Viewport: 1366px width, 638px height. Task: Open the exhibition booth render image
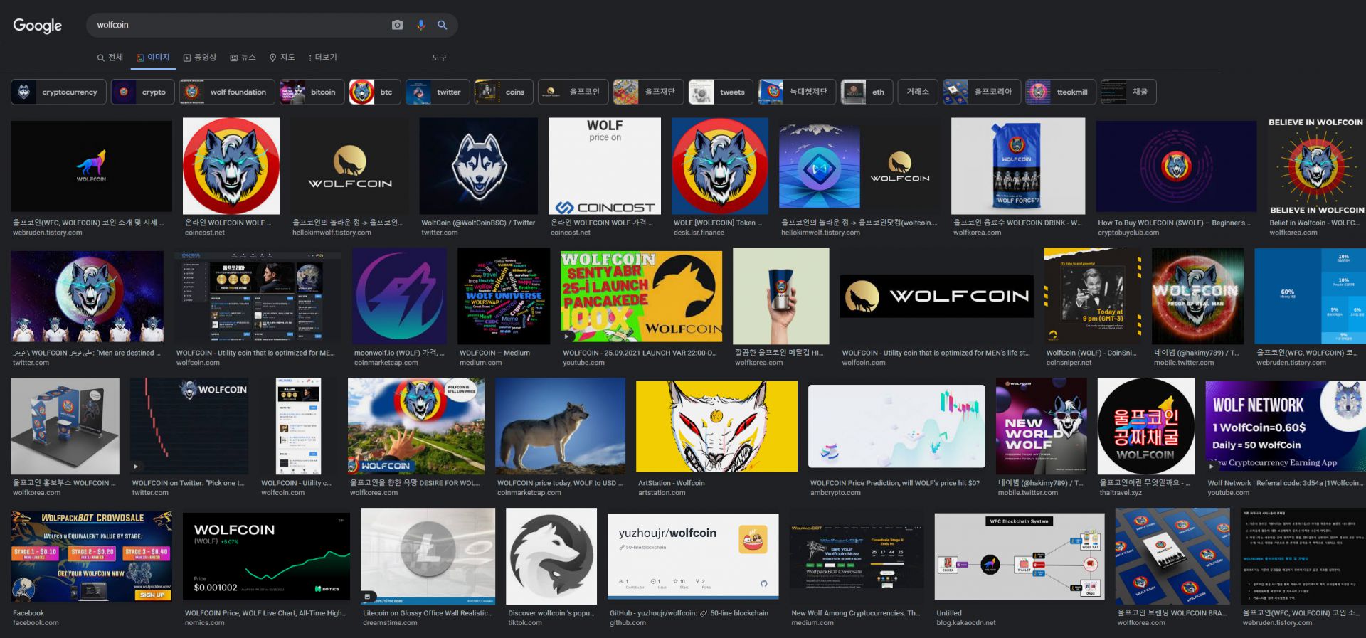click(x=65, y=426)
